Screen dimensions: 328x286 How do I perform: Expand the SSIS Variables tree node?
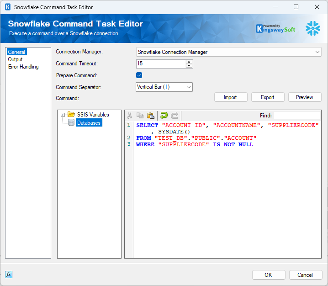(63, 115)
